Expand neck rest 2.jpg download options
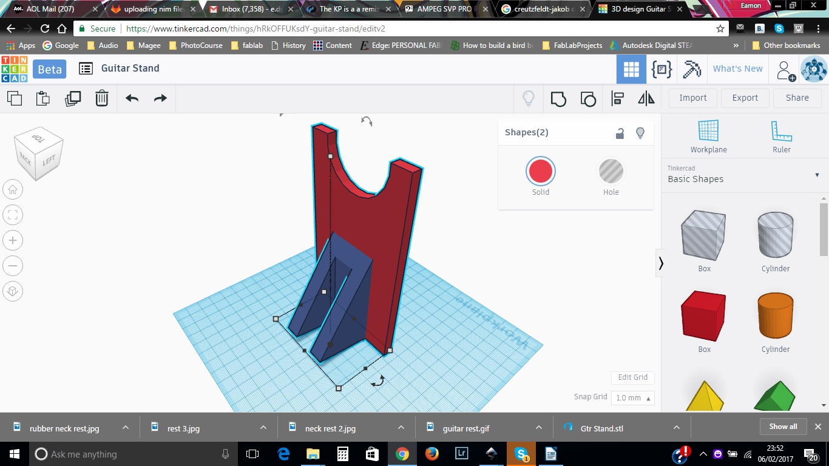The image size is (829, 466). tap(401, 428)
